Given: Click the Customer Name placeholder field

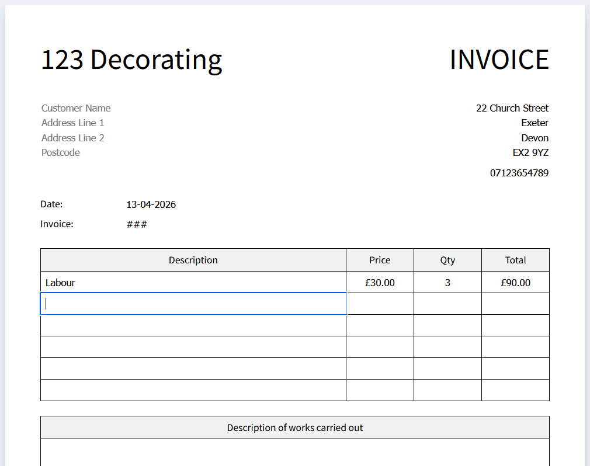Looking at the screenshot, I should 76,108.
